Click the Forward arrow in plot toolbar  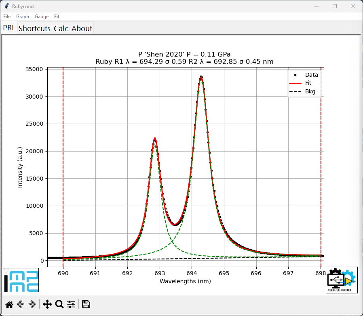click(x=32, y=304)
